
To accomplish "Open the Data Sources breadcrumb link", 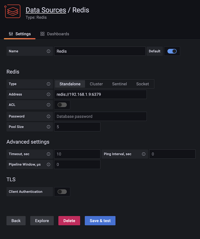I will [46, 10].
